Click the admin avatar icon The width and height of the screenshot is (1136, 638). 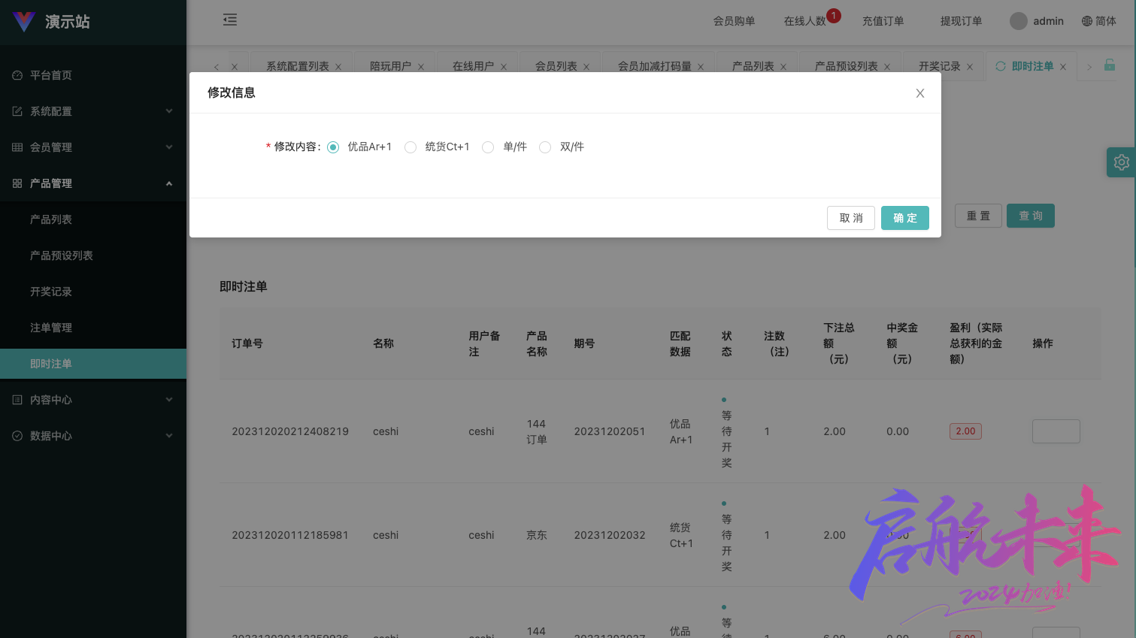pyautogui.click(x=1019, y=21)
